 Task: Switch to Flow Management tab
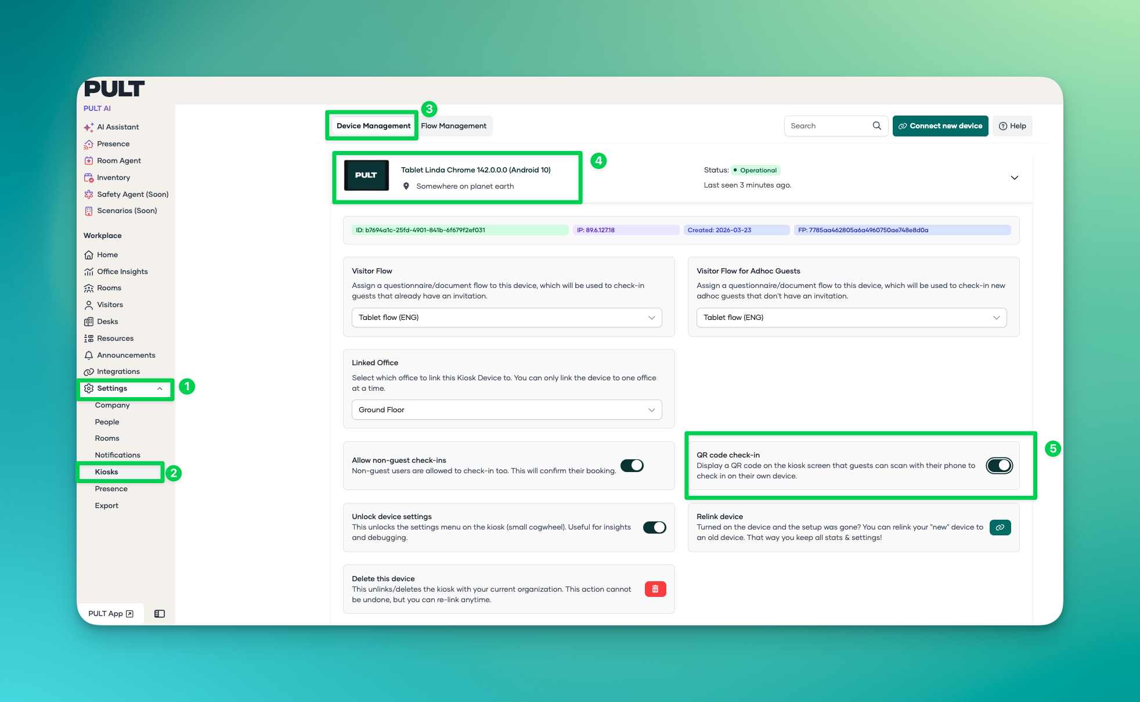[x=453, y=126]
